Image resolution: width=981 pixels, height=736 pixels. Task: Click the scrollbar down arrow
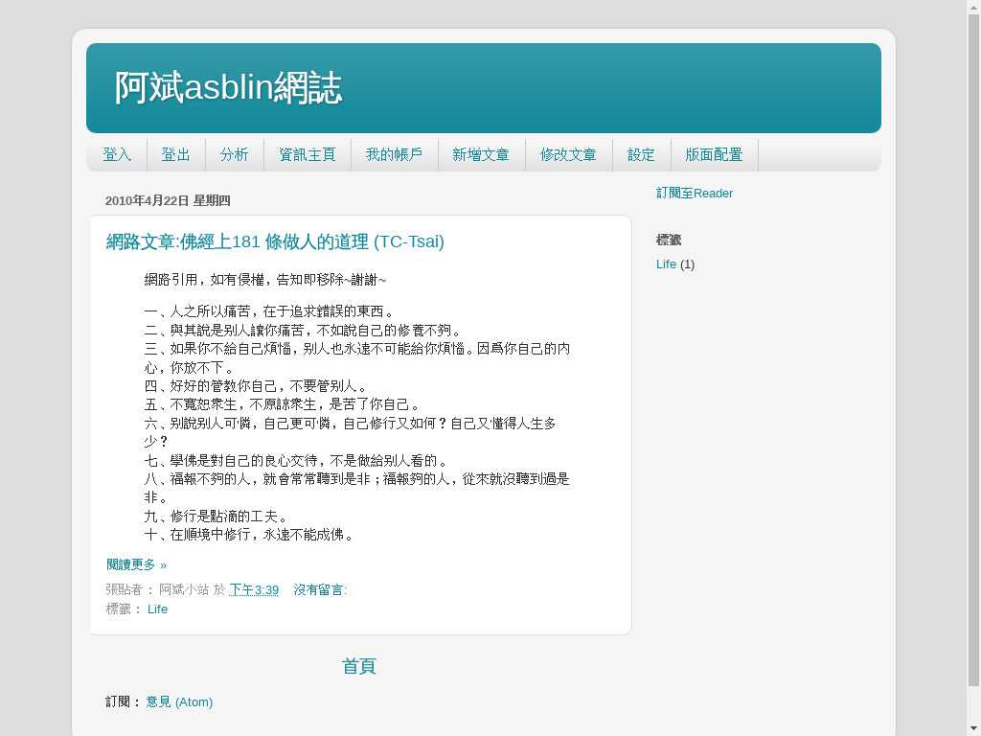pos(973,728)
